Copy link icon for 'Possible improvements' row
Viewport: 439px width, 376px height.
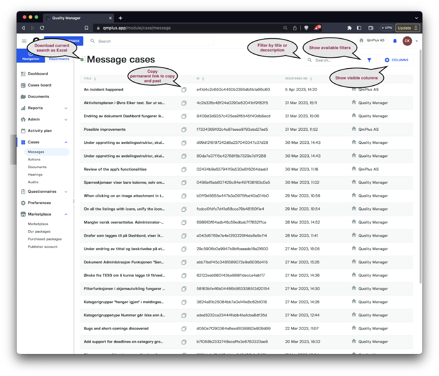(184, 130)
